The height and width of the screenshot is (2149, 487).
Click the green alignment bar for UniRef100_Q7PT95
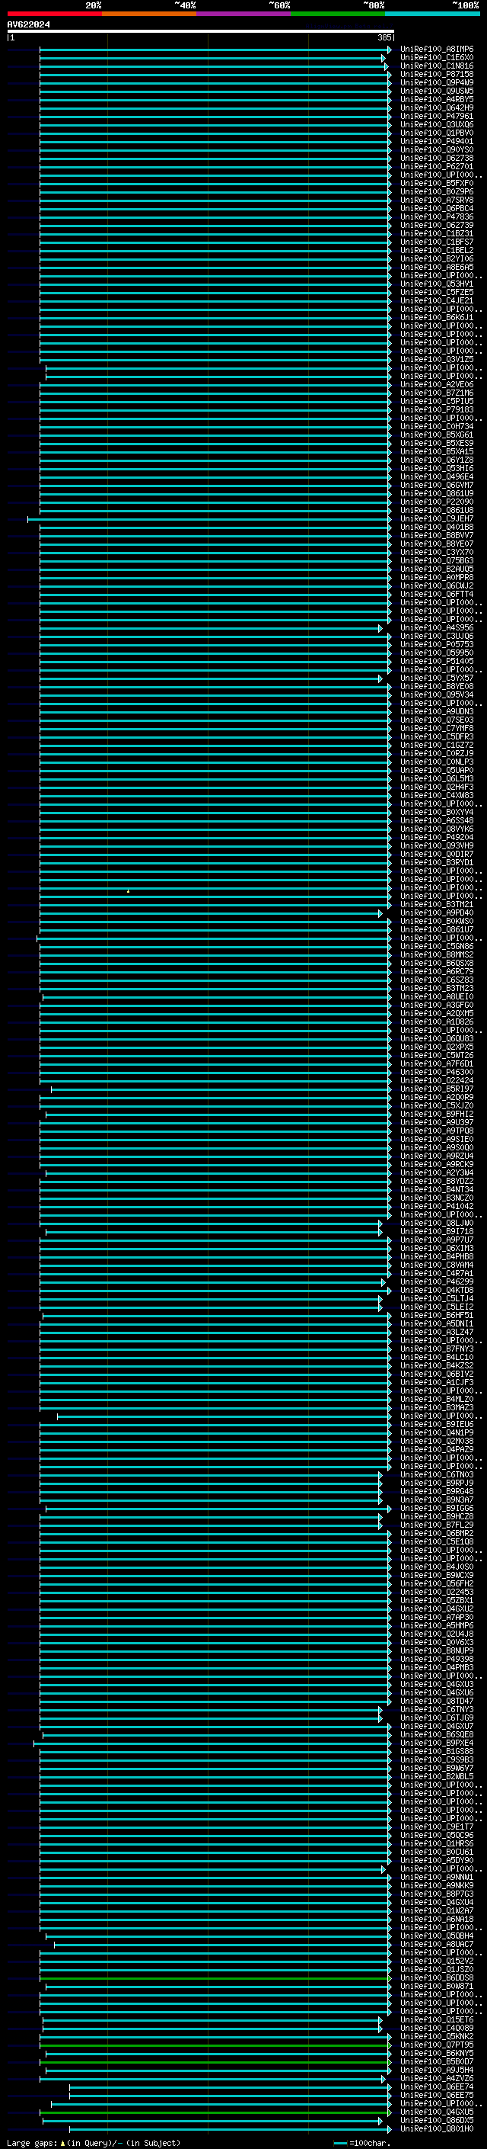point(215,2045)
